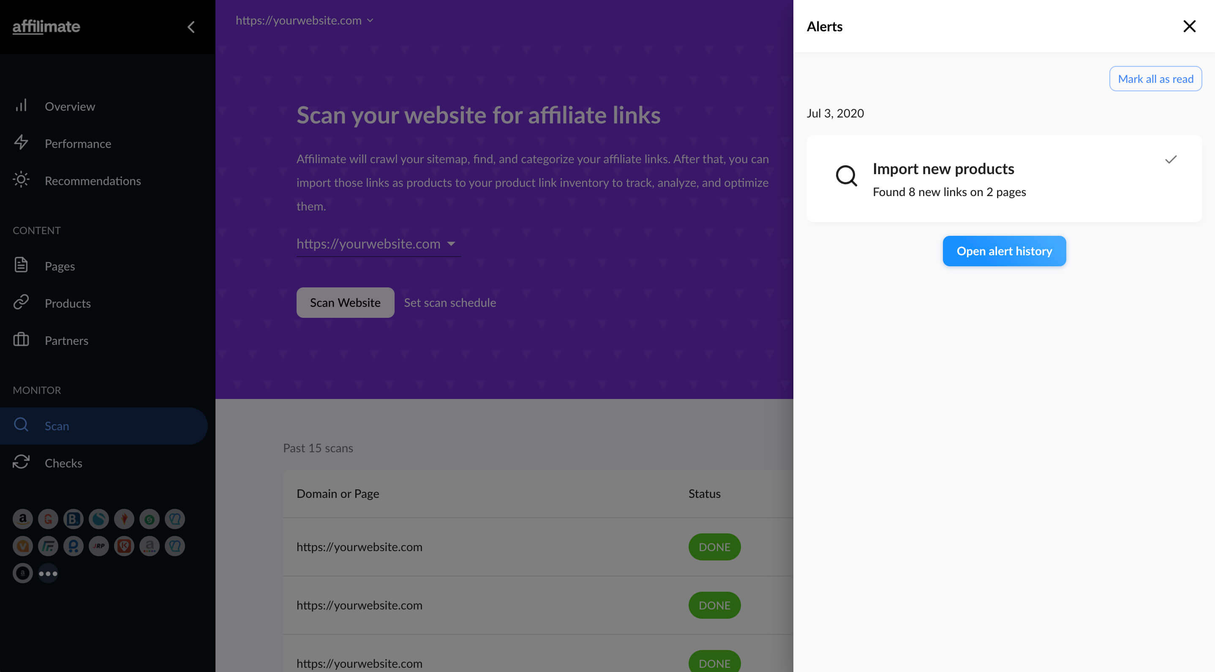
Task: Click the Recommendations icon in sidebar
Action: (x=22, y=180)
